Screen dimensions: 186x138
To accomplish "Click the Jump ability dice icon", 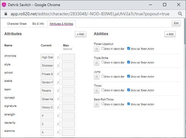I will point(96,77).
